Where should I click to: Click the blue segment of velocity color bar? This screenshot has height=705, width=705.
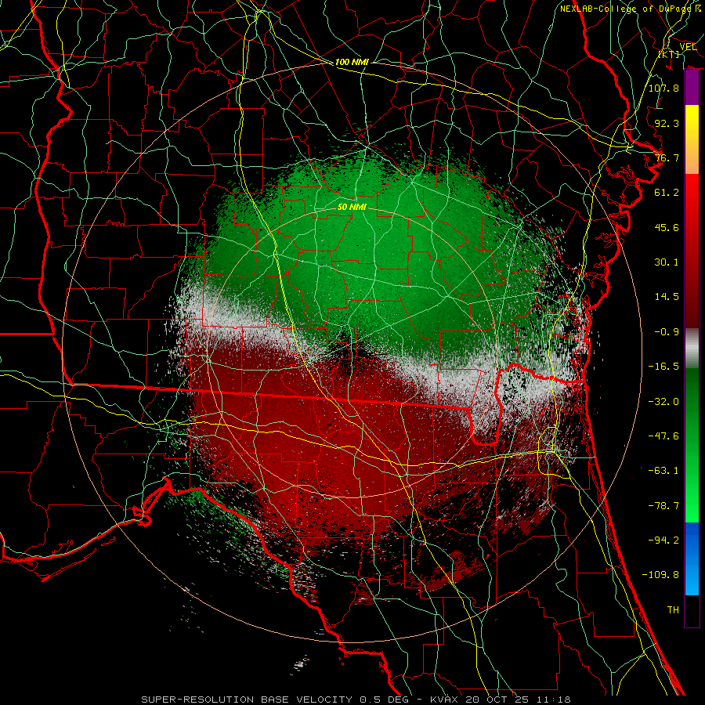[692, 559]
